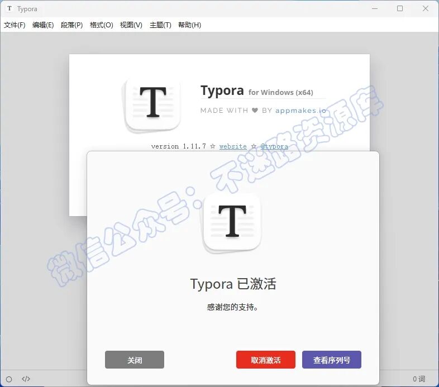
Task: Open the appmakes.io link
Action: coord(300,111)
